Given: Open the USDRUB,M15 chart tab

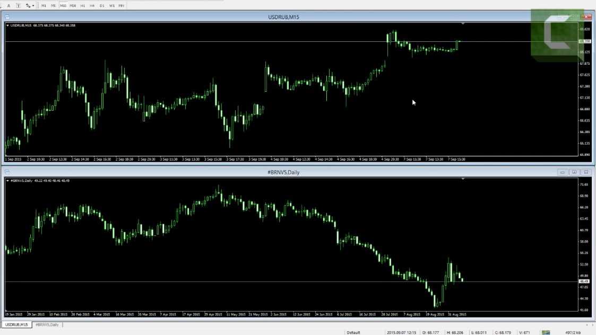Looking at the screenshot, I should pyautogui.click(x=16, y=324).
